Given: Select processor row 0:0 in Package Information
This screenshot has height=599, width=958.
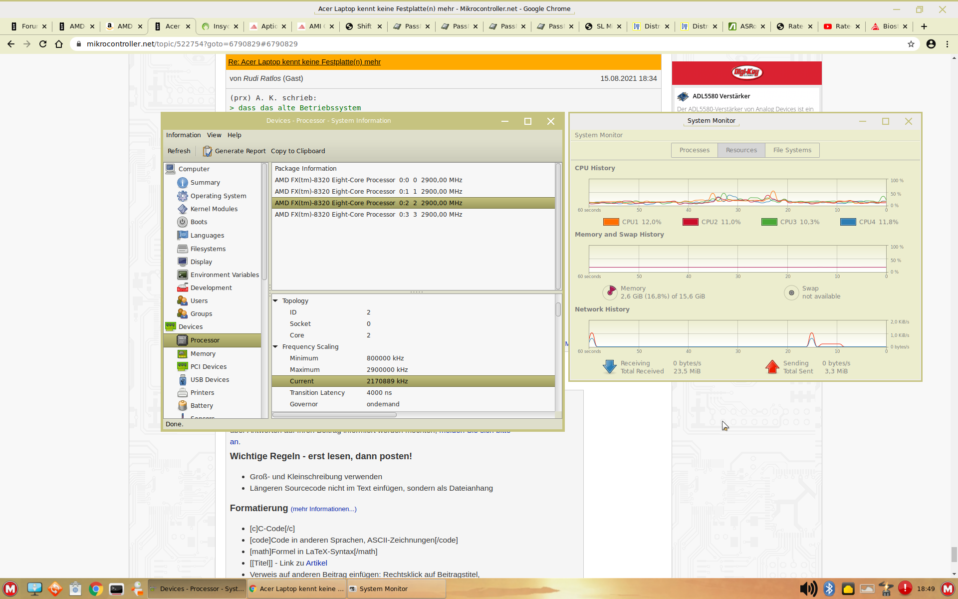Looking at the screenshot, I should coord(413,180).
